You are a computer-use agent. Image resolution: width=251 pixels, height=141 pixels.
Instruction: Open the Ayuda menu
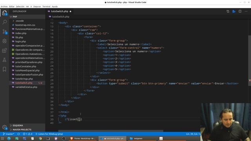click(55, 7)
